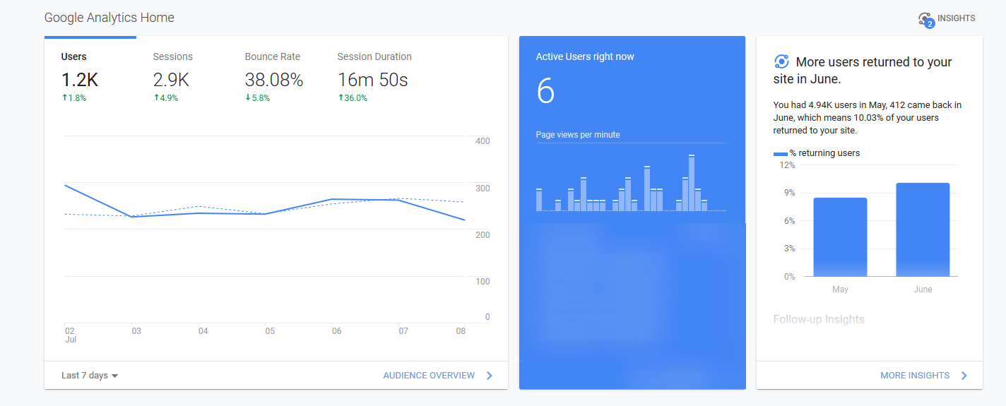Screen dimensions: 1006x406
Task: Click the 36.0% Session Duration change indicator
Action: point(353,98)
